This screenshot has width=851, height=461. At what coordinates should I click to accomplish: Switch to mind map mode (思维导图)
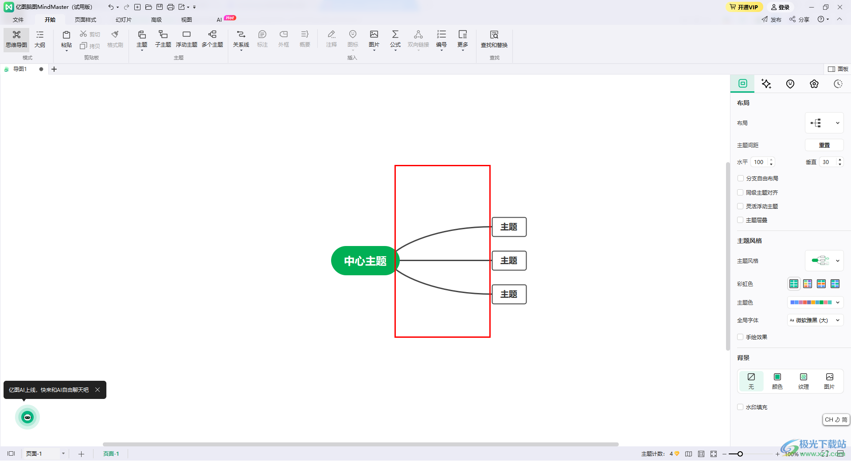tap(16, 39)
